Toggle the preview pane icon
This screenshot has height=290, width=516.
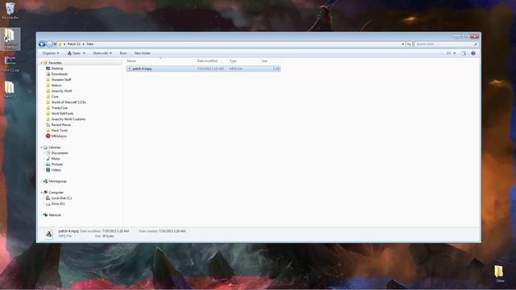tap(464, 53)
